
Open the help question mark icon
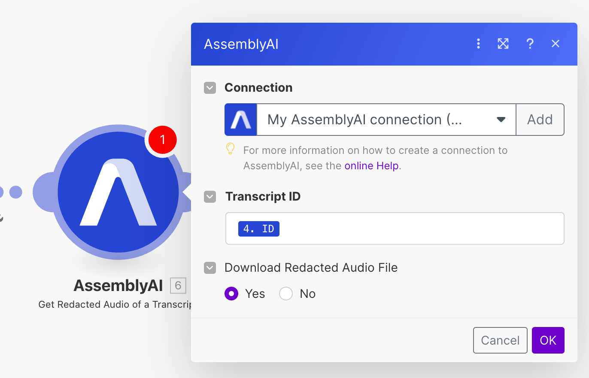(530, 44)
